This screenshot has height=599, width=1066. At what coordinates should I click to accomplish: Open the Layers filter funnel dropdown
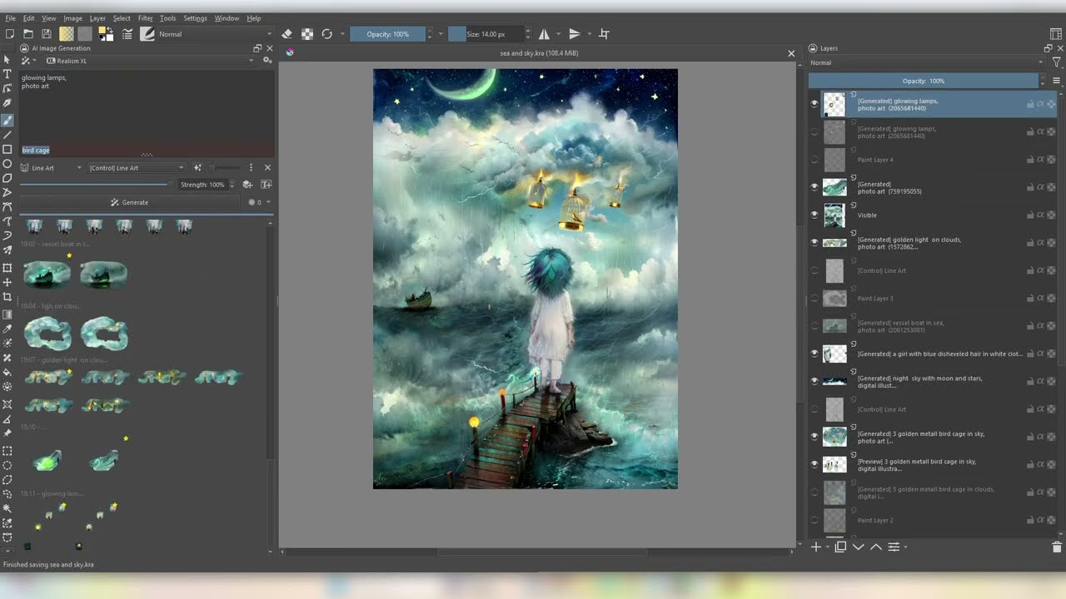pyautogui.click(x=1057, y=62)
